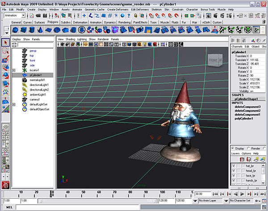
Task: Click the magnet snap to grid icon
Action: pyautogui.click(x=151, y=16)
